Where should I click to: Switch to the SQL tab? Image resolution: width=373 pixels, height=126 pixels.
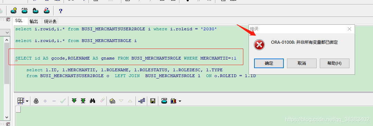pyautogui.click(x=19, y=21)
